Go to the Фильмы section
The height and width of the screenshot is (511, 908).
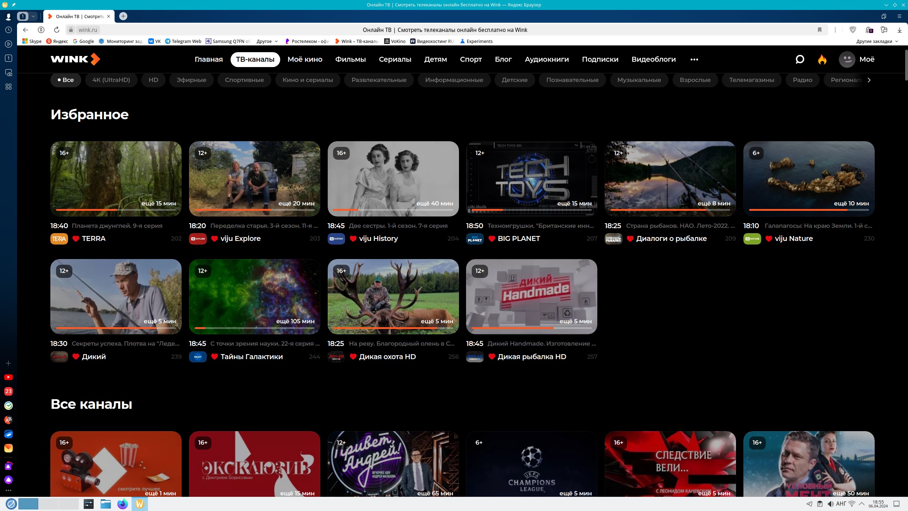tap(350, 59)
